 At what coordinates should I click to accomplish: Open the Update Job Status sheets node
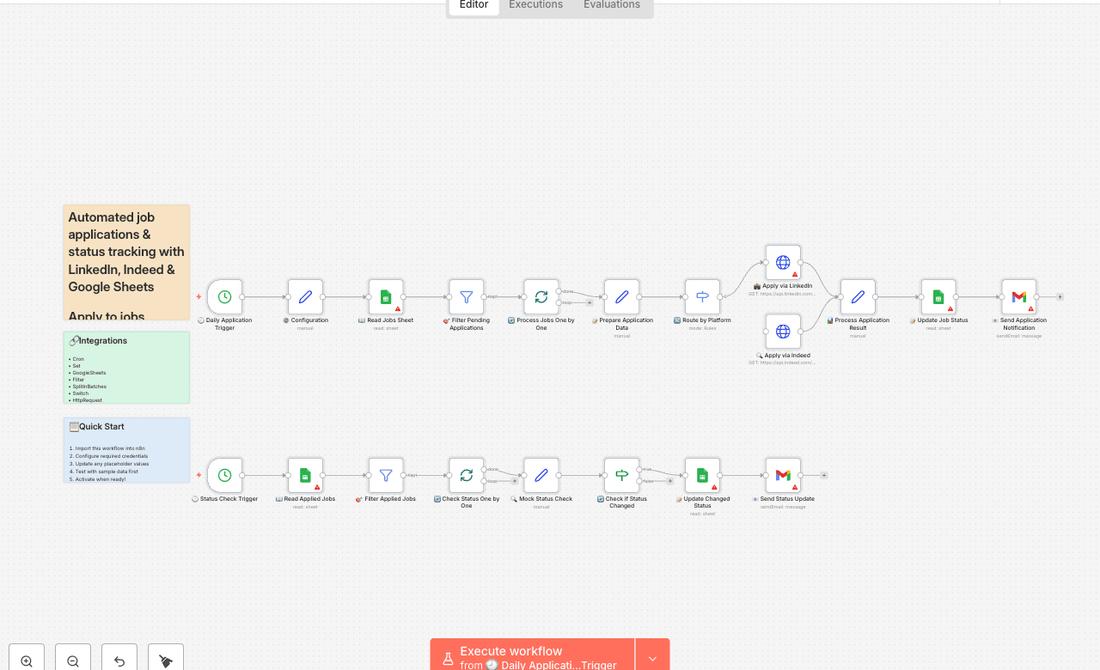pyautogui.click(x=938, y=295)
